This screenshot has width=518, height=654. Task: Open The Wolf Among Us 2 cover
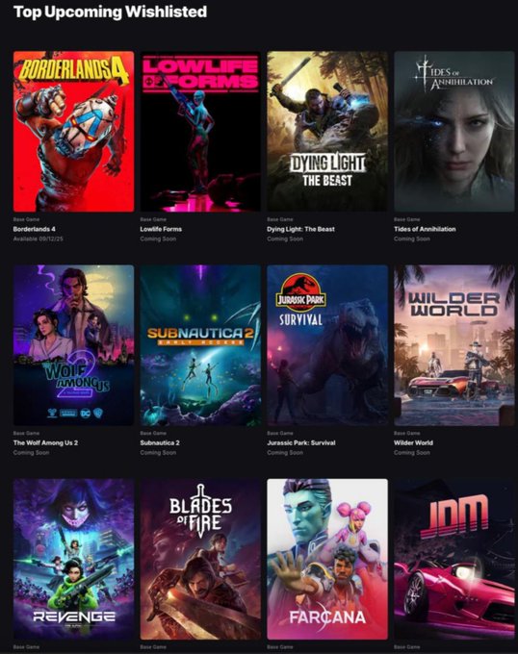pos(73,345)
